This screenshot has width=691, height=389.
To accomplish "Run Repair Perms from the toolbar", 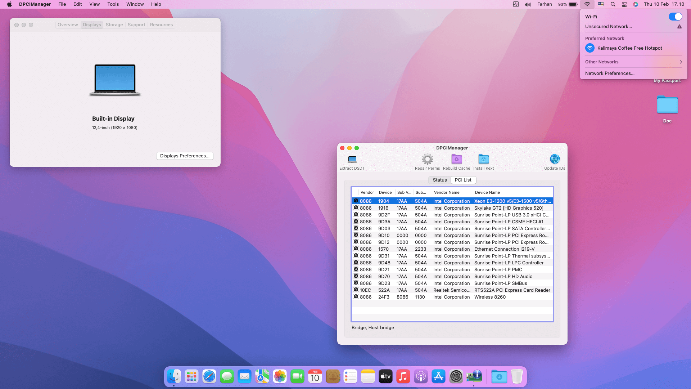I will 427,159.
